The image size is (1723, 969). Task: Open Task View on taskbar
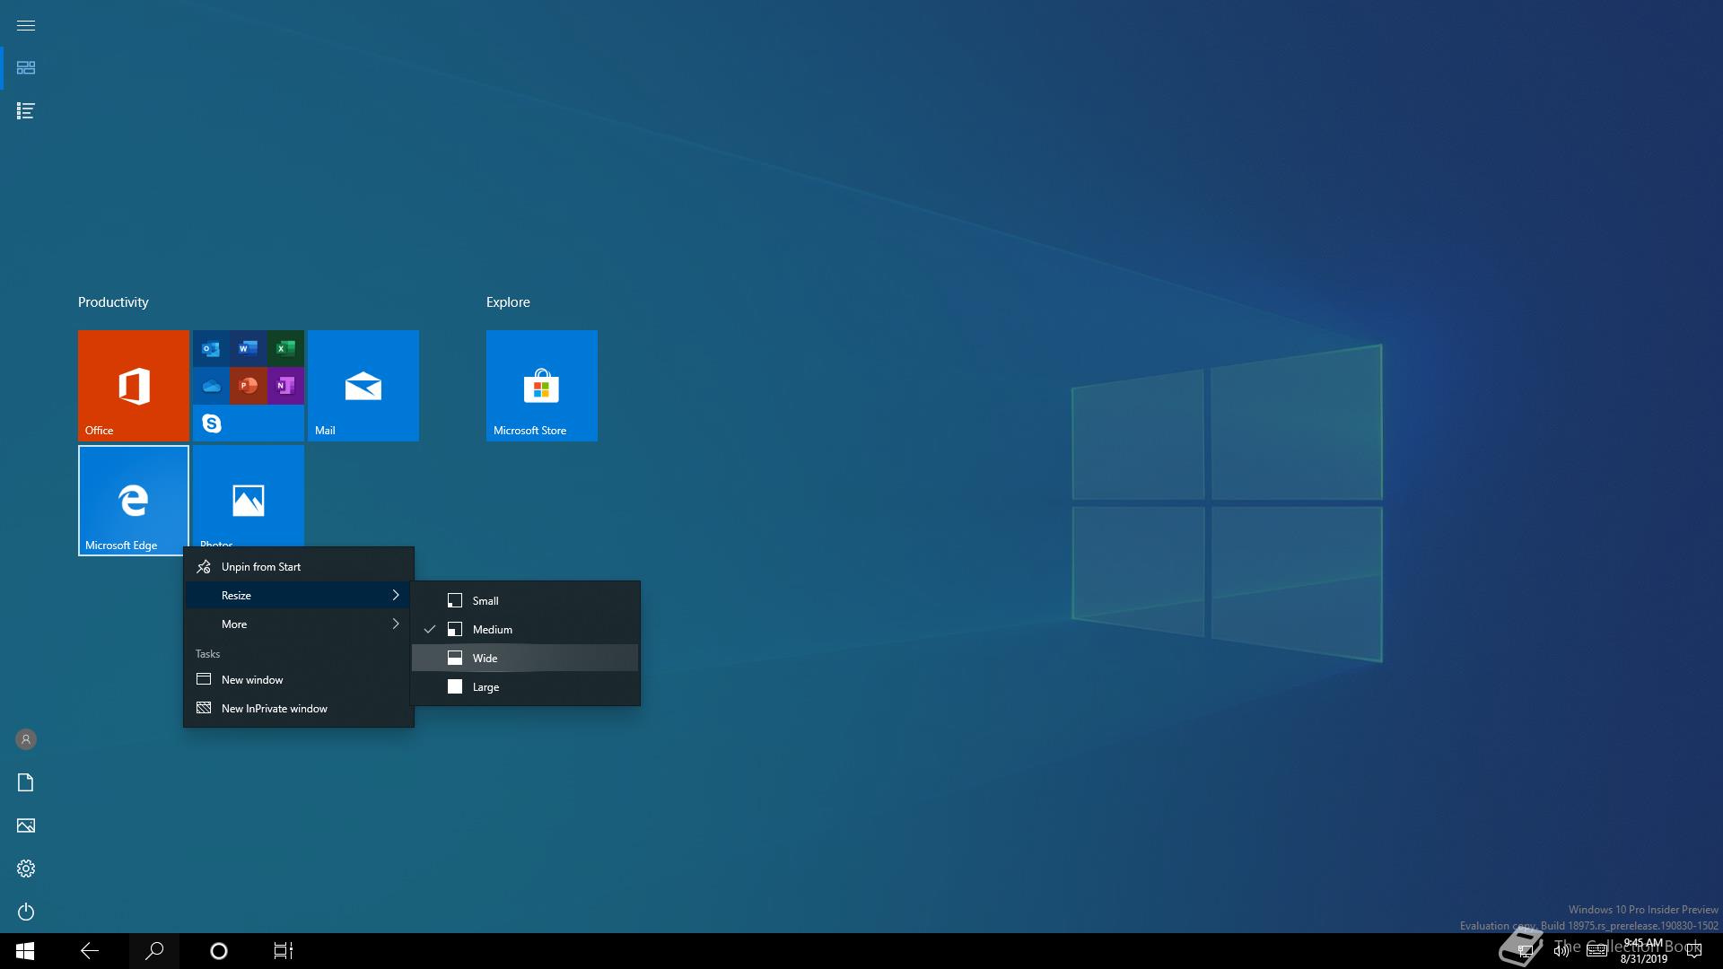click(284, 951)
